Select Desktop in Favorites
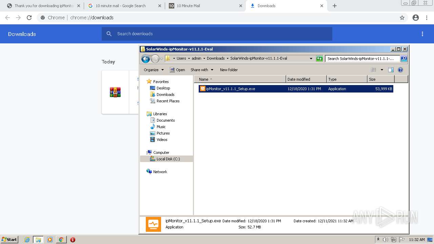 (163, 88)
